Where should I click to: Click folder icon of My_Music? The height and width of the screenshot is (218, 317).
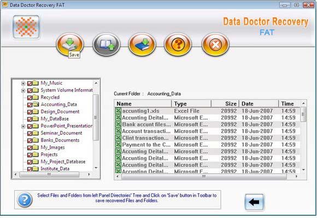pos(36,83)
